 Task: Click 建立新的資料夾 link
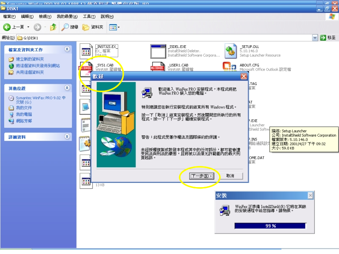tap(30, 59)
